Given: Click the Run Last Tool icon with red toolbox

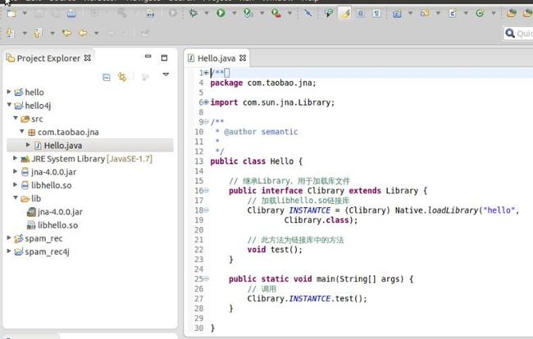Looking at the screenshot, I should point(276,13).
